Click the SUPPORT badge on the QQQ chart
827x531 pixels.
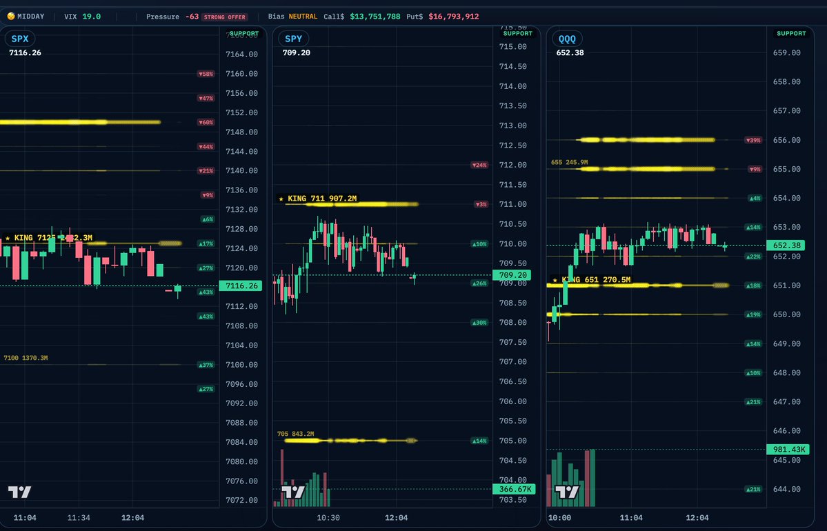[x=791, y=33]
